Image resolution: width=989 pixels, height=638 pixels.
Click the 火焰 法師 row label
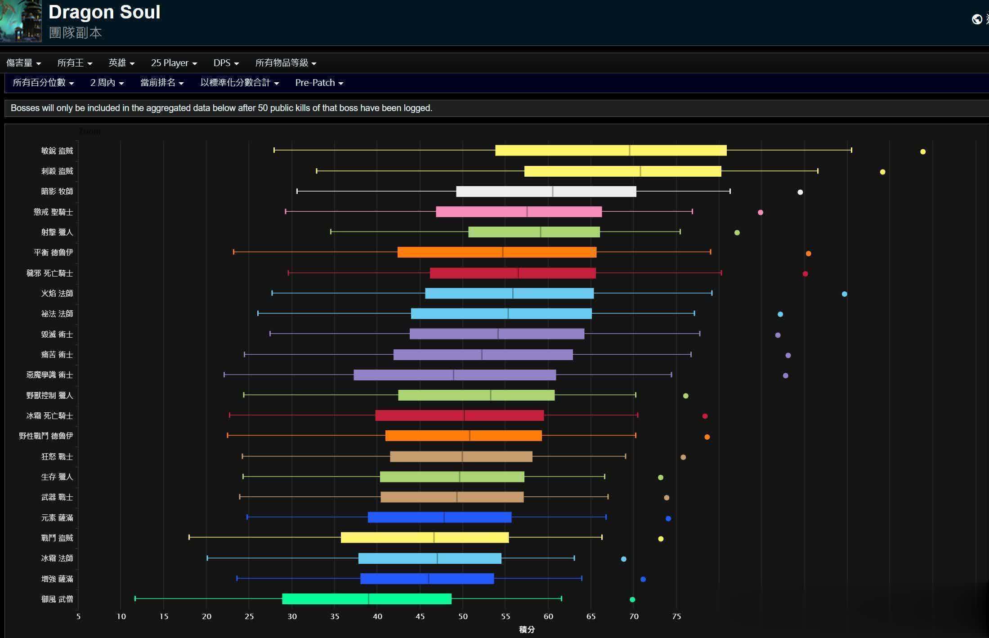click(57, 294)
